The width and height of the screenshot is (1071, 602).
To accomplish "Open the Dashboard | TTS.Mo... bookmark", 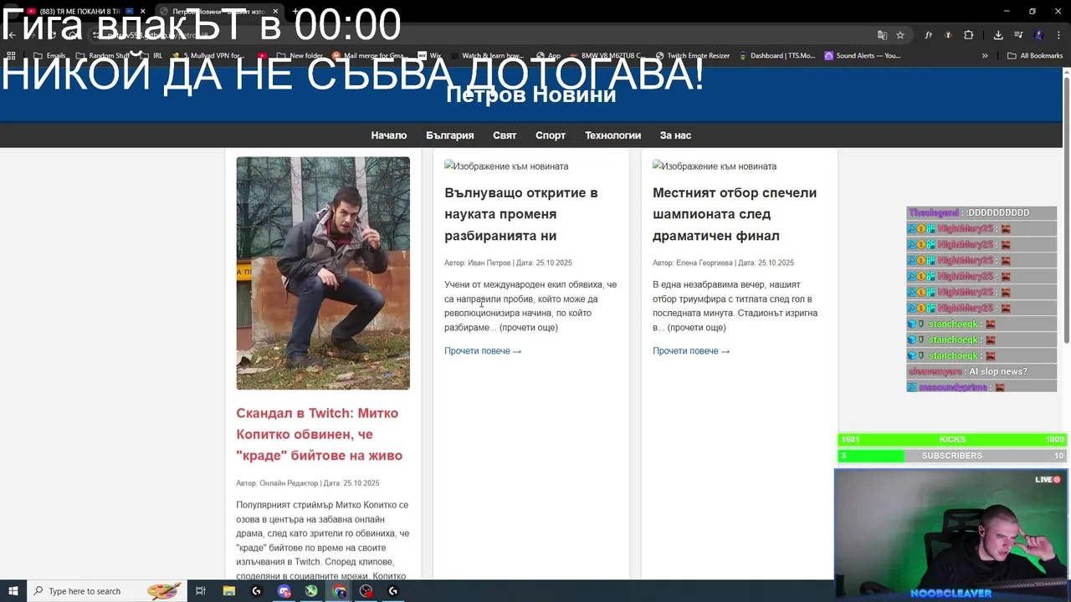I will pyautogui.click(x=776, y=56).
